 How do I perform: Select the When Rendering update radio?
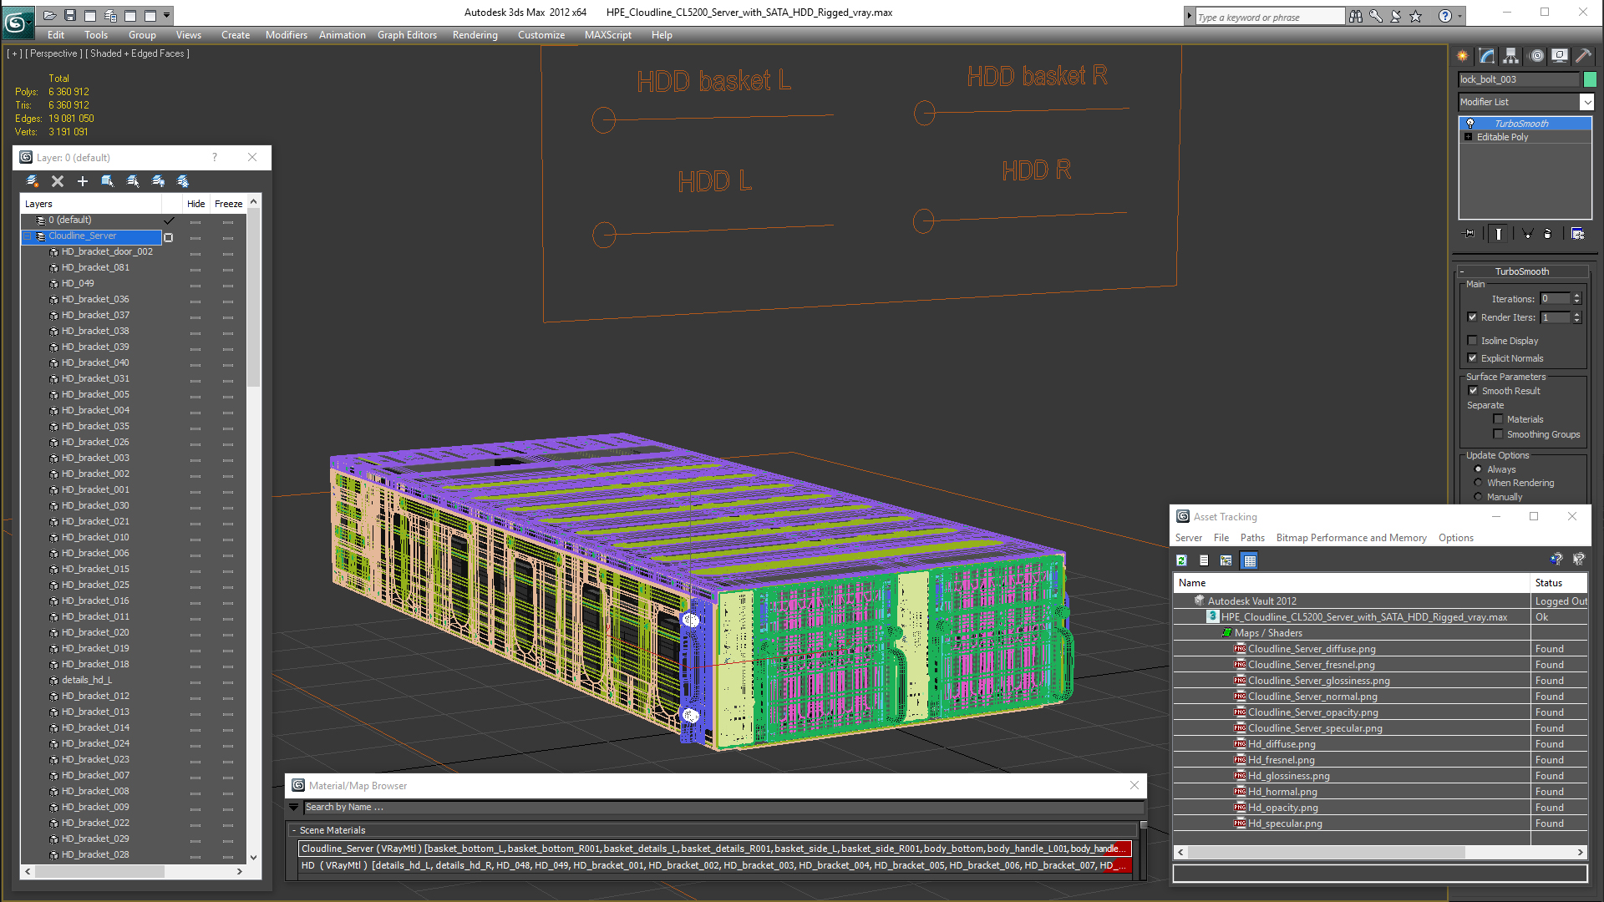[1479, 483]
